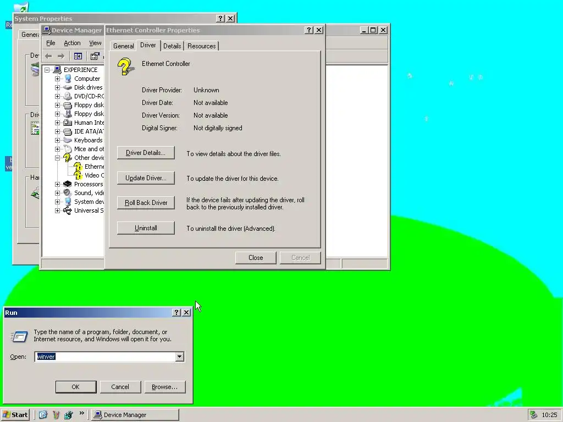
Task: Select the Keyboards category icon
Action: [68, 140]
